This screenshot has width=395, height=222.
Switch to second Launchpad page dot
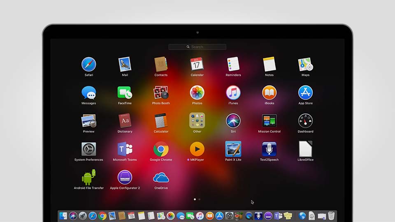tap(199, 199)
